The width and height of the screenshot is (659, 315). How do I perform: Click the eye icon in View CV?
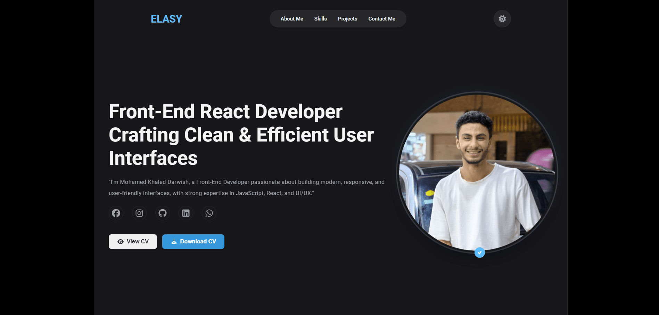pyautogui.click(x=121, y=242)
